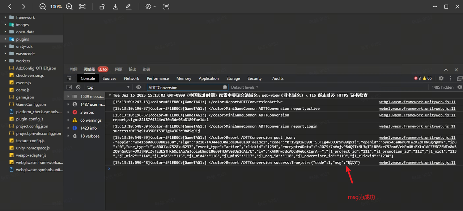Open the top context dropdown
Screen dimensions: 463x211
point(108,87)
